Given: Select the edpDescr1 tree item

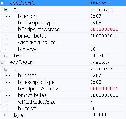Looking at the screenshot, I should [22, 62].
